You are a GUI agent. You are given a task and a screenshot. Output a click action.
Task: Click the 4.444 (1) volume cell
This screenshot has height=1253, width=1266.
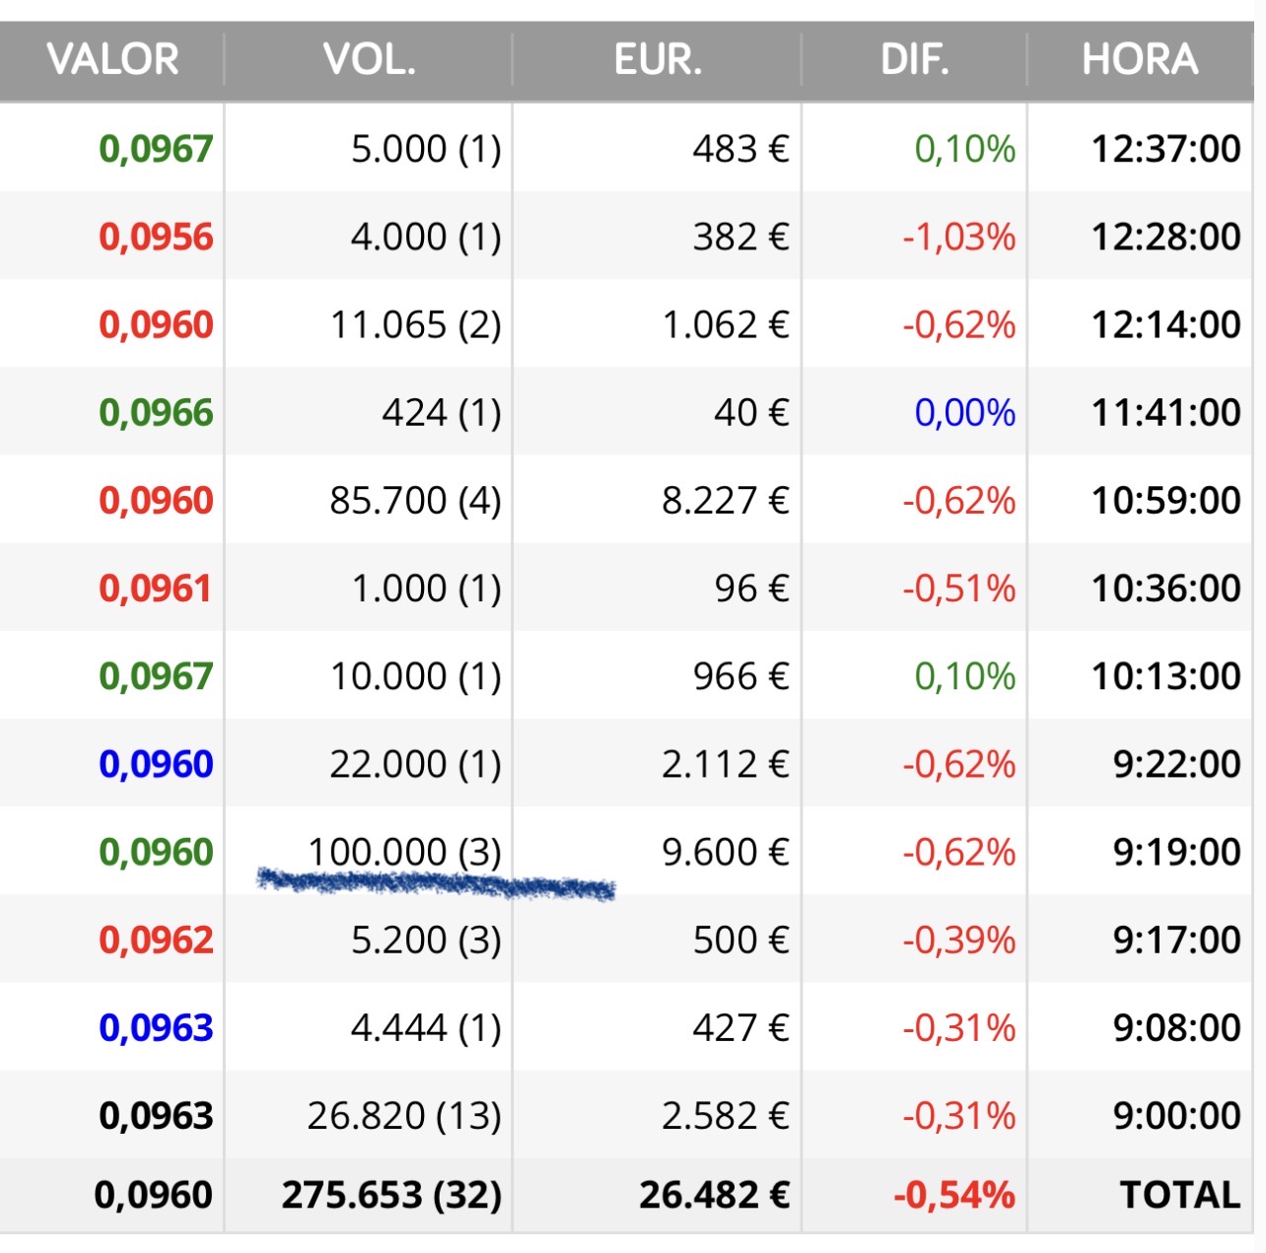pos(426,1027)
